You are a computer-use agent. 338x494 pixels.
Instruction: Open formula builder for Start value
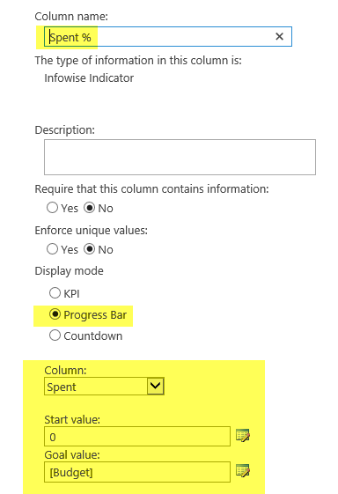point(243,436)
